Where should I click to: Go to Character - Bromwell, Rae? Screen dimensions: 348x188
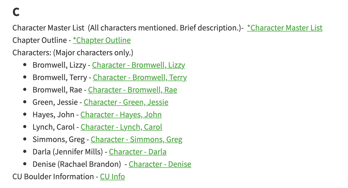132,90
